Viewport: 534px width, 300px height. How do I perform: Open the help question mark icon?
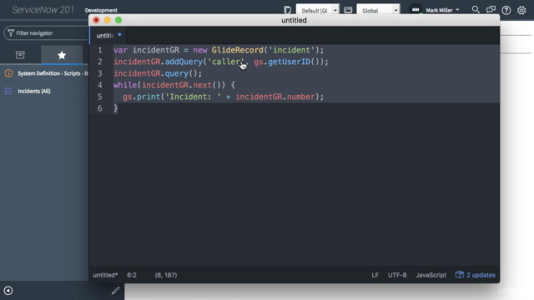(506, 10)
